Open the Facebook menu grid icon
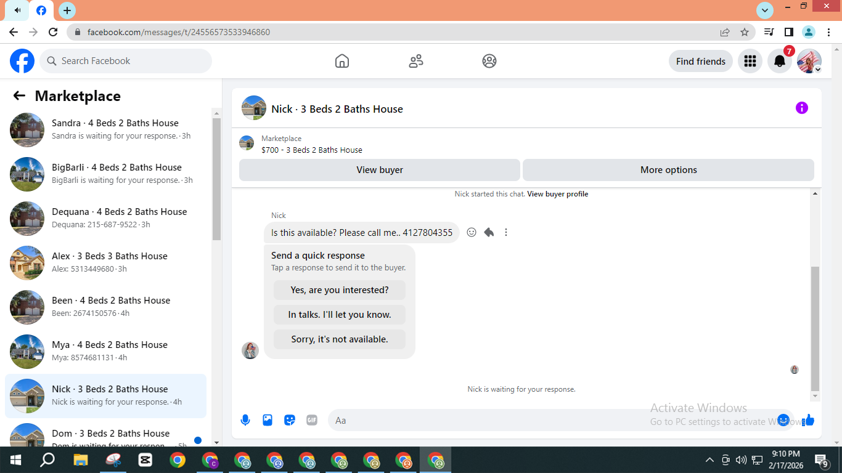The height and width of the screenshot is (473, 842). click(750, 61)
